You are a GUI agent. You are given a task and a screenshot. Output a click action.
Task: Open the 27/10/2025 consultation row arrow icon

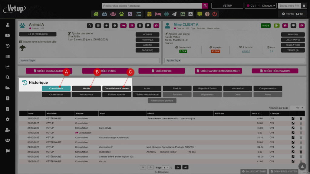pos(293,118)
